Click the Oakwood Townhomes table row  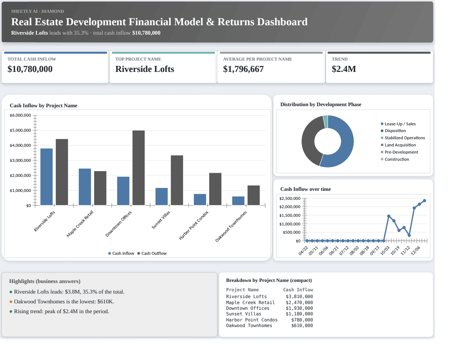point(269,326)
